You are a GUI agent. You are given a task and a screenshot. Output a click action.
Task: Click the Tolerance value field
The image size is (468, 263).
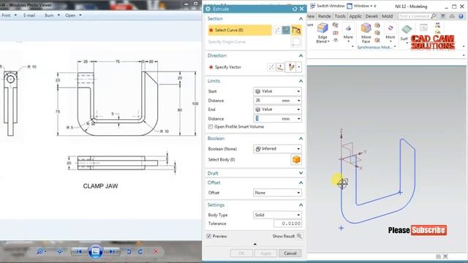[287, 224]
